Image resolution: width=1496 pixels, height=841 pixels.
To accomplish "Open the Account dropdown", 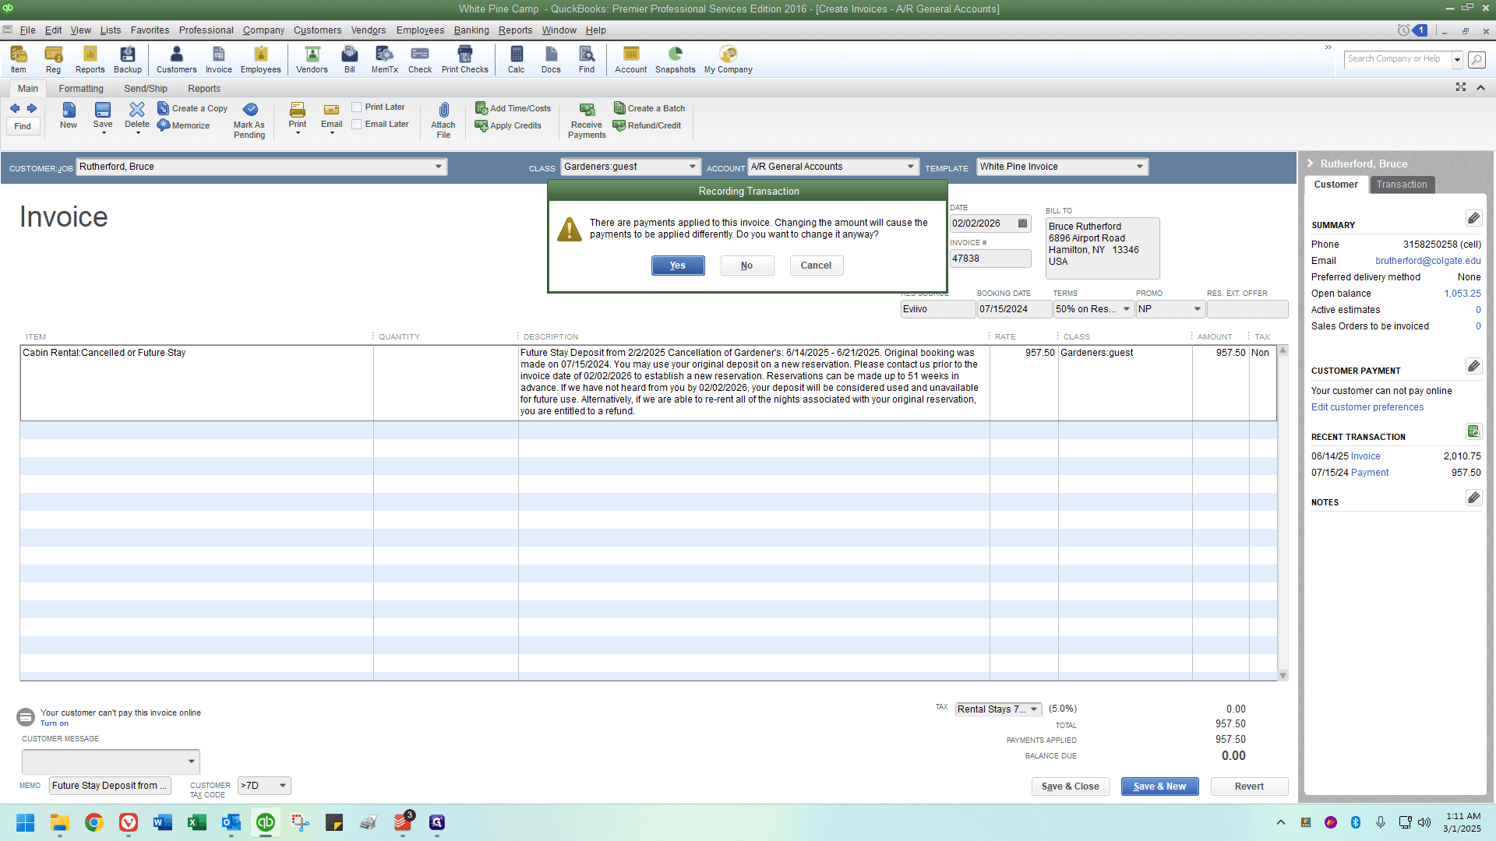I will click(911, 167).
